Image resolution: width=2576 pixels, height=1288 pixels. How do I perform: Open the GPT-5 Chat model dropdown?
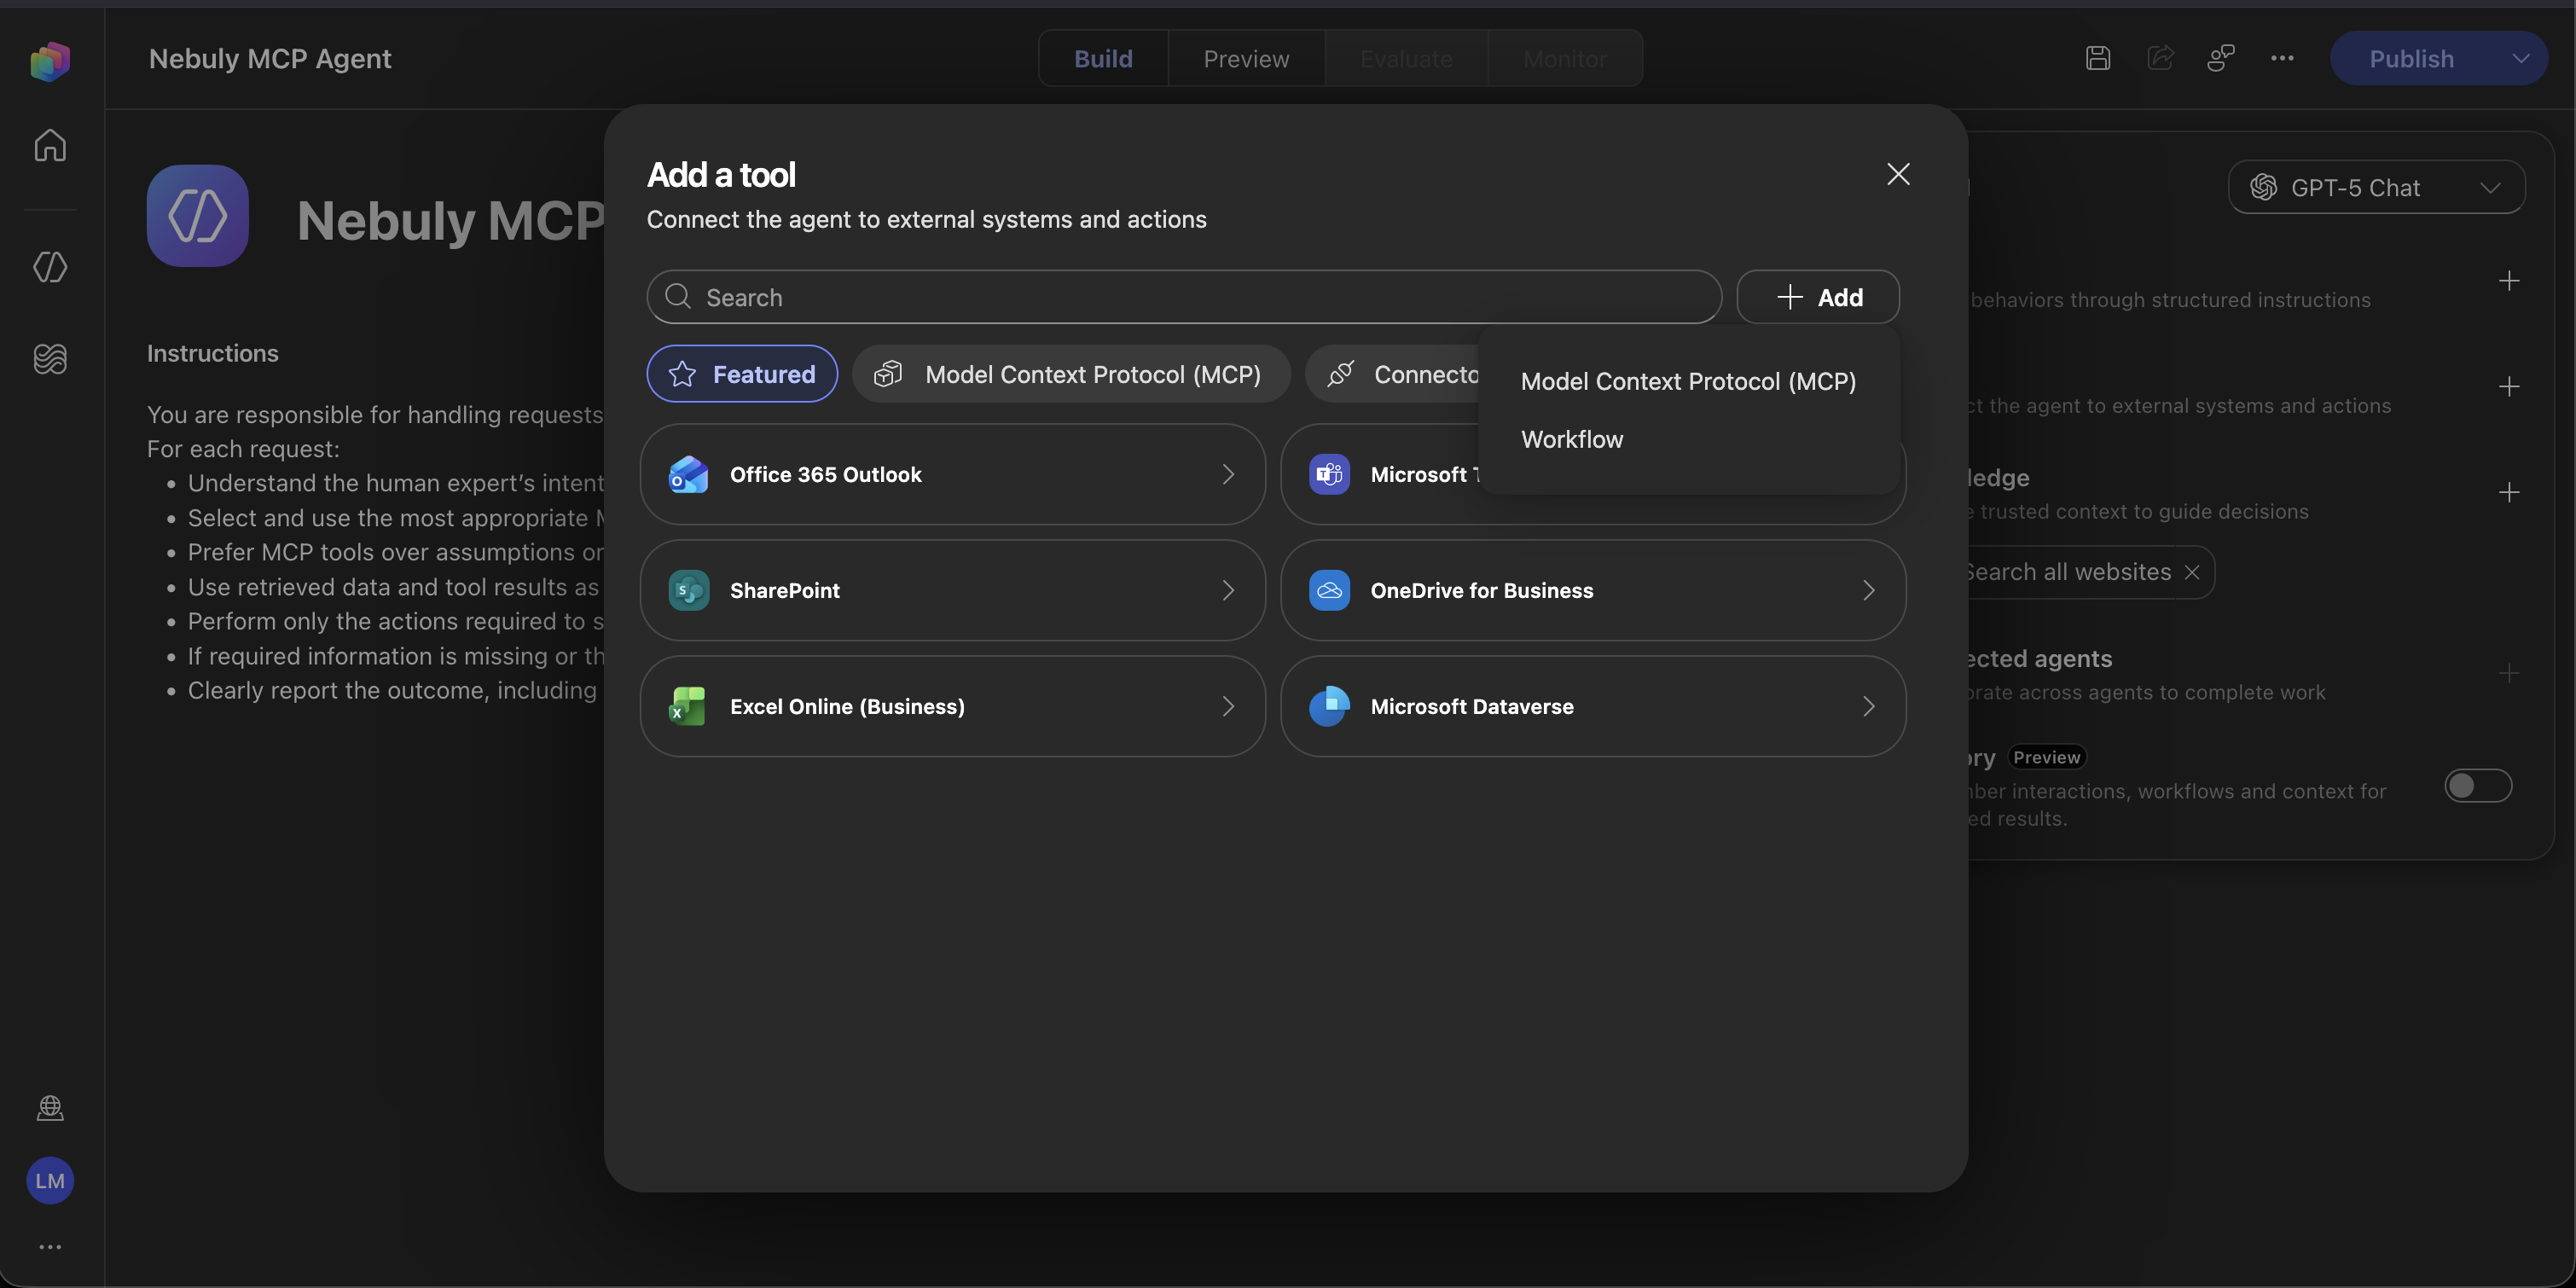click(2376, 187)
